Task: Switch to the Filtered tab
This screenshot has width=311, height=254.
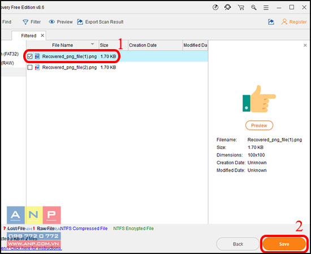Action: 29,36
